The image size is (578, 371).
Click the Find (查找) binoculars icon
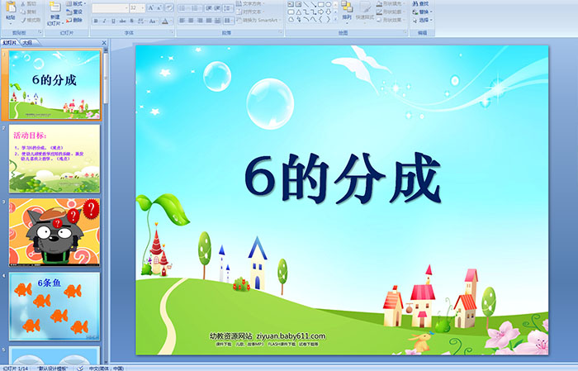415,3
